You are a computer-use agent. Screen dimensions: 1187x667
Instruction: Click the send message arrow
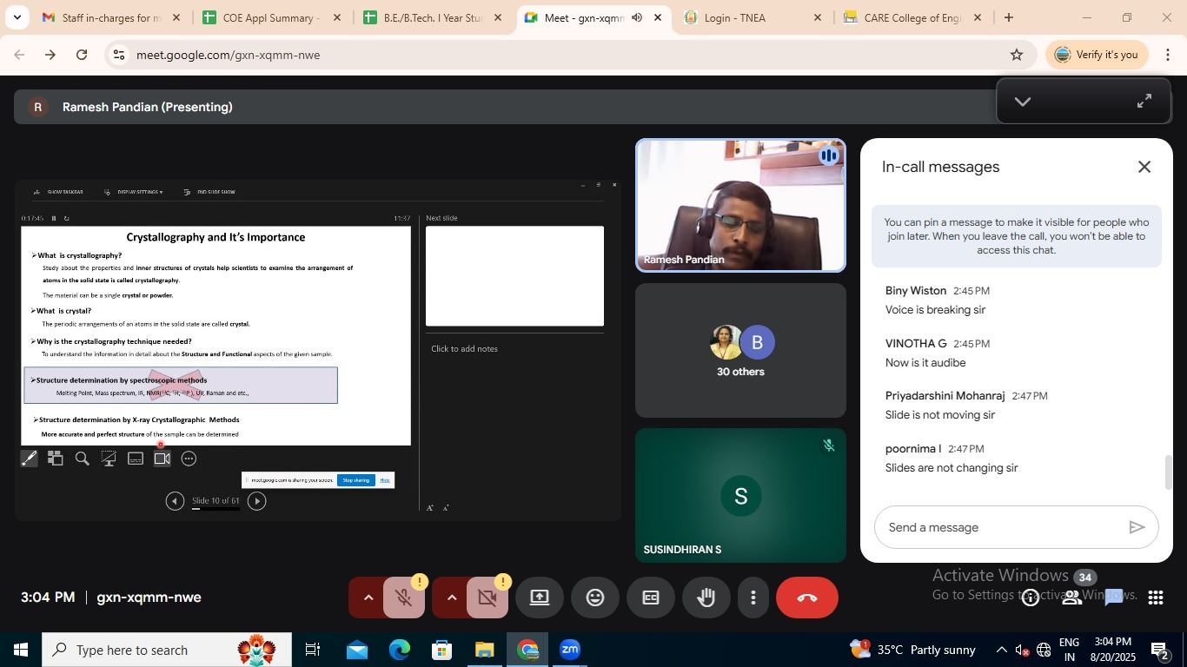coord(1136,527)
